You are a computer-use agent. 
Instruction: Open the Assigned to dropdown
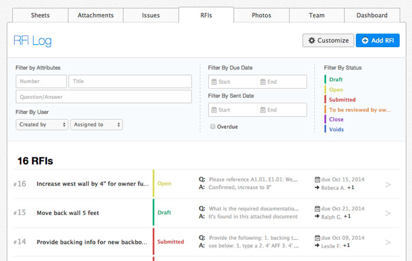(x=96, y=124)
